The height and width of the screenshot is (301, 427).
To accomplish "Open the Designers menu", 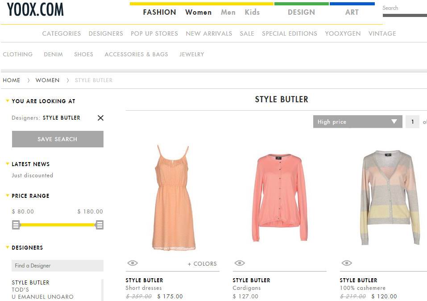I will (x=106, y=33).
